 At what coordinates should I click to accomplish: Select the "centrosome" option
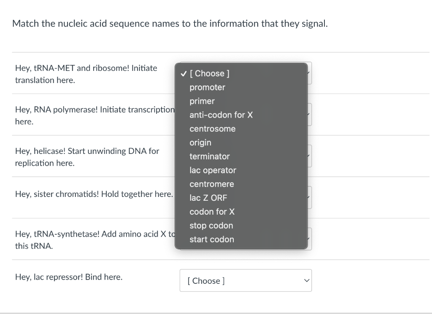point(241,129)
